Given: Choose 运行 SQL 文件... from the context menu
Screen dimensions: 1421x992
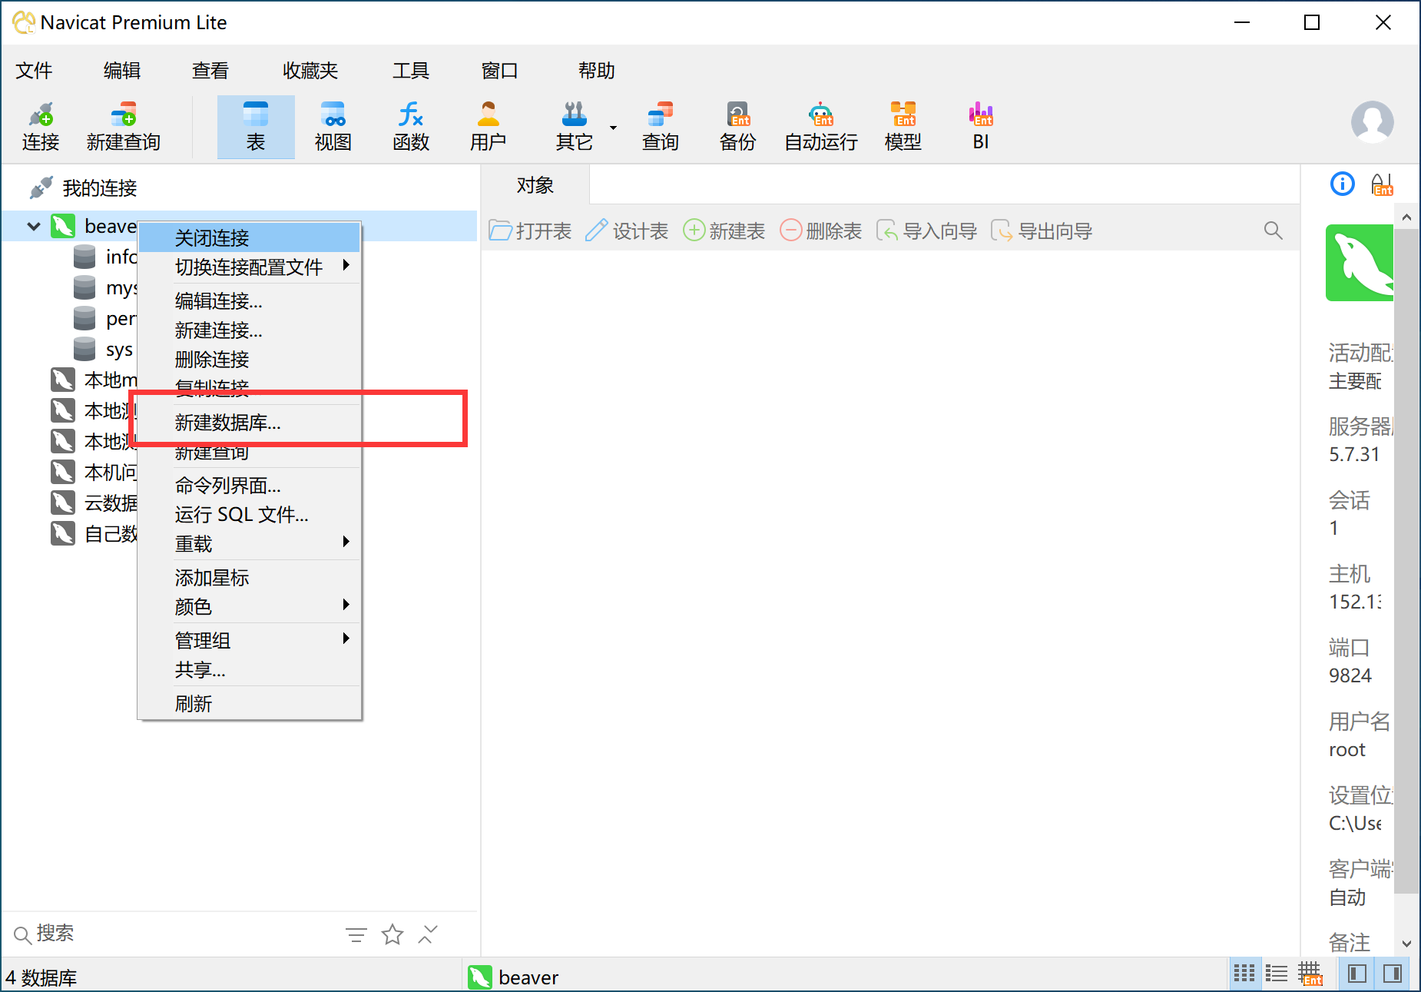Looking at the screenshot, I should [249, 515].
